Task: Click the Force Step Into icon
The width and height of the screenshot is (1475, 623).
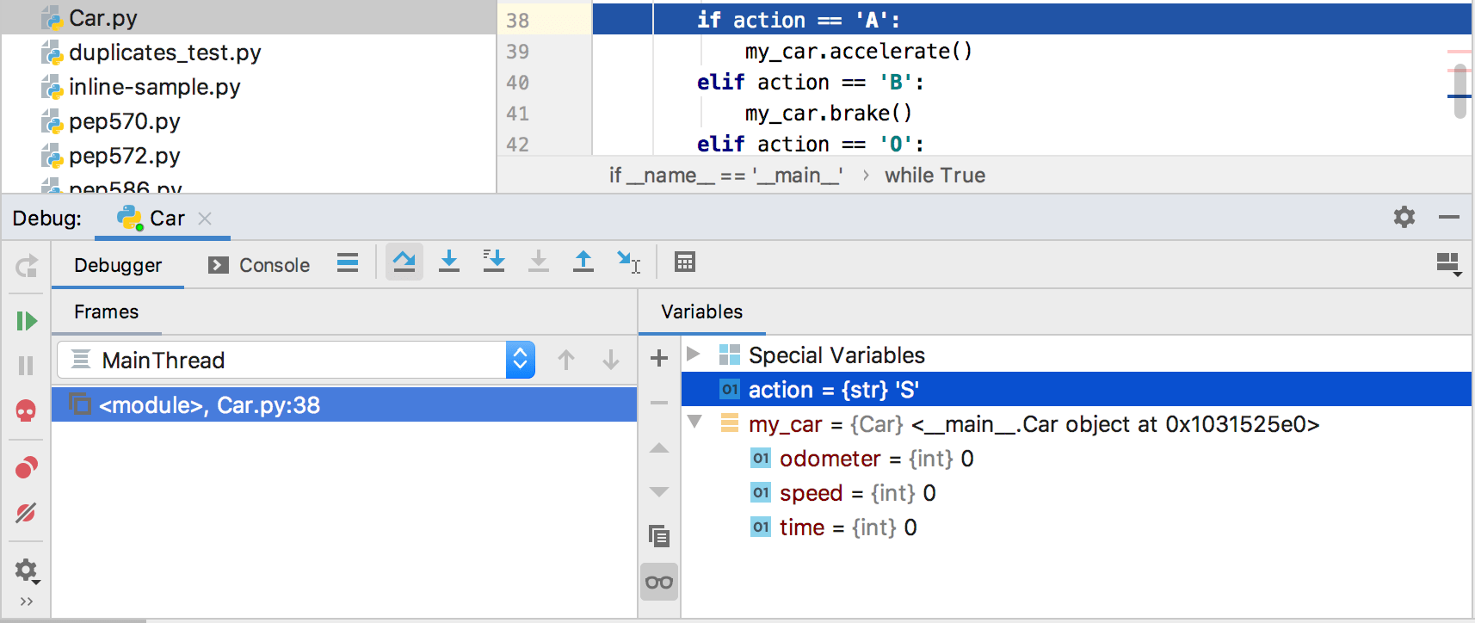Action: click(x=539, y=262)
